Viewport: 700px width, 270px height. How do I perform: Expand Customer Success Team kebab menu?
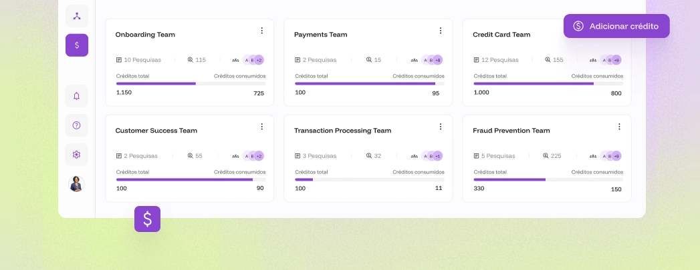tap(262, 127)
